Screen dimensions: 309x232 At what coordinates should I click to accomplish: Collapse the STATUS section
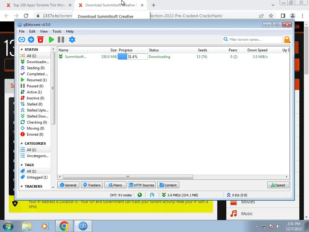[21, 50]
